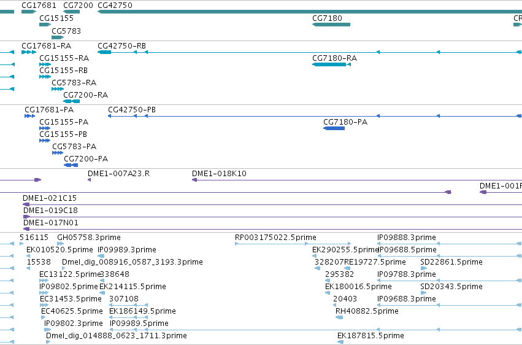This screenshot has width=522, height=345.
Task: Click EST IP09788.3prime
Action: tap(450, 281)
